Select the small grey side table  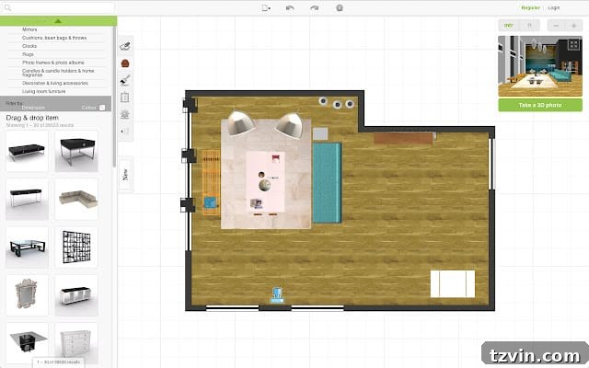pyautogui.click(x=320, y=133)
